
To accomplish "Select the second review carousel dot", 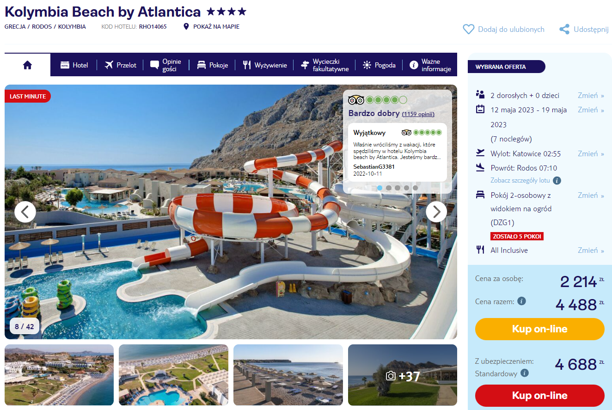I will (x=388, y=188).
